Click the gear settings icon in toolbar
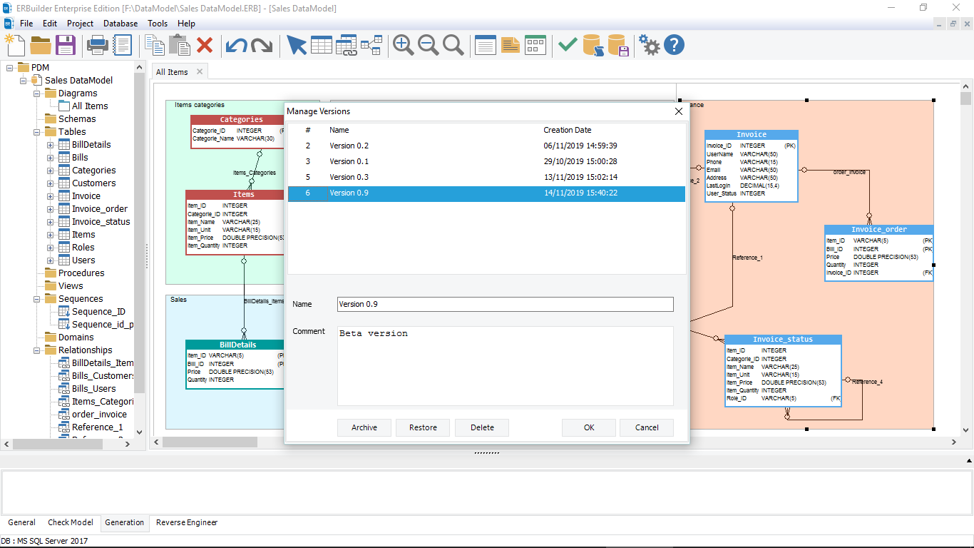This screenshot has height=548, width=974. pos(649,45)
